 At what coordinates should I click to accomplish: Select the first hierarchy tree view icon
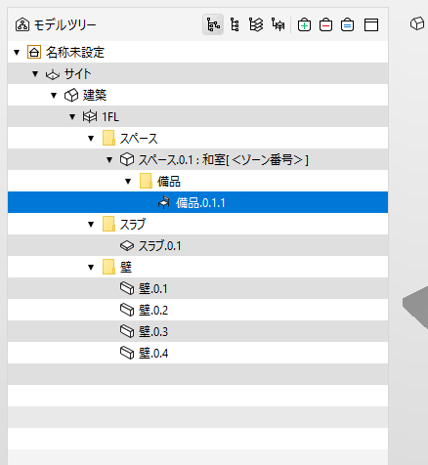213,24
